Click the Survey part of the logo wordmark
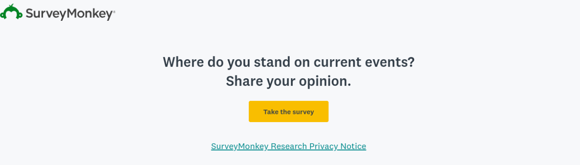The height and width of the screenshot is (165, 580). click(x=46, y=14)
